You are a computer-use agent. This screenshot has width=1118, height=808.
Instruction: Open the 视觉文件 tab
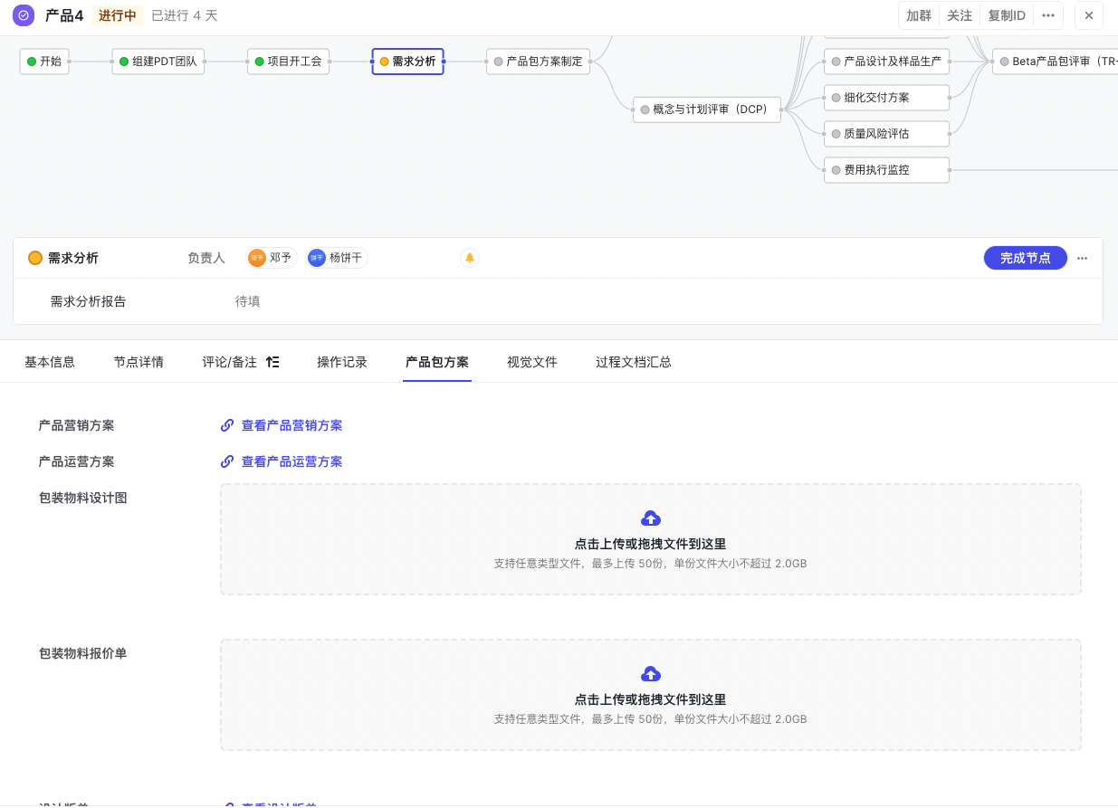click(531, 362)
